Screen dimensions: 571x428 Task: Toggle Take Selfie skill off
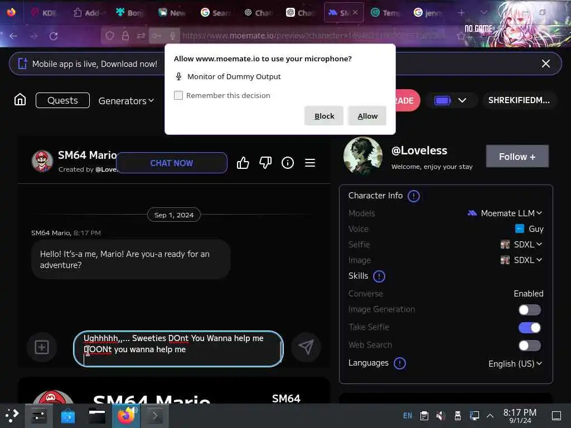click(530, 328)
